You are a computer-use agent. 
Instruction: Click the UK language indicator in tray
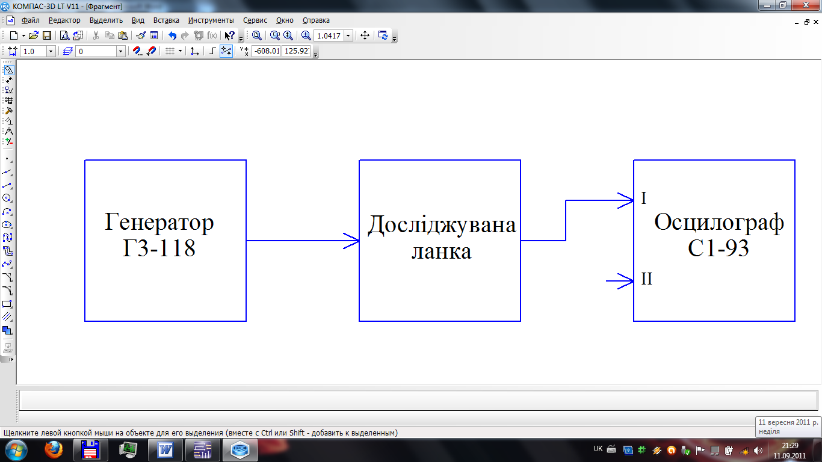click(598, 449)
